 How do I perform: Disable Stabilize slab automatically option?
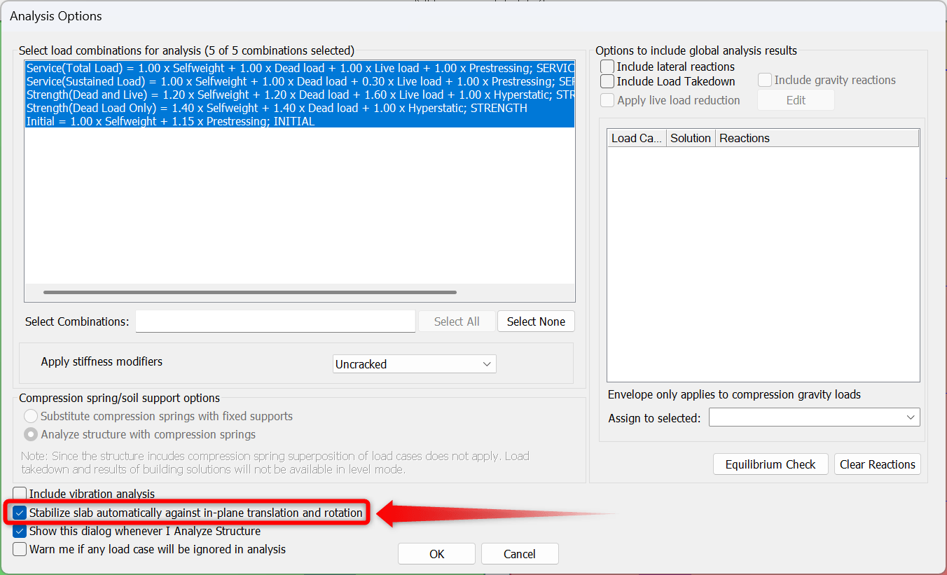(20, 512)
